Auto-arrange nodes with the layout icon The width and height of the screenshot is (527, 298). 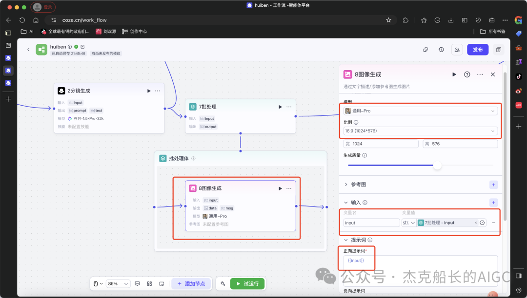pos(150,284)
